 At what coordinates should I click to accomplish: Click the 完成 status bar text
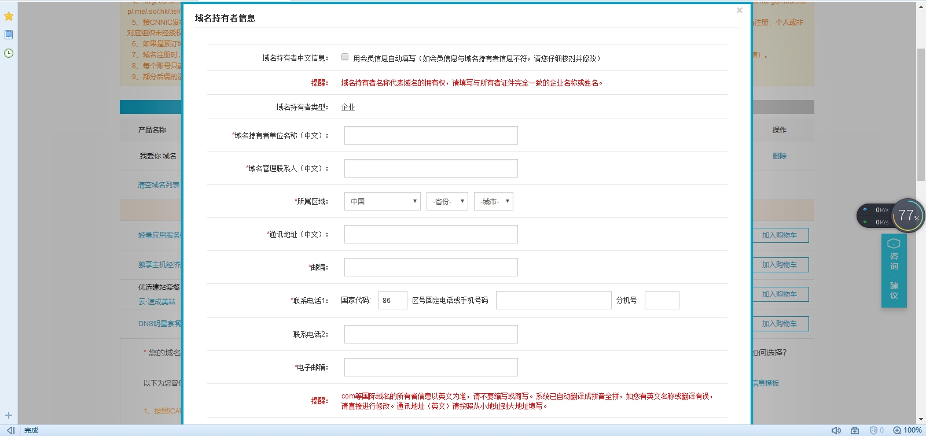(31, 430)
